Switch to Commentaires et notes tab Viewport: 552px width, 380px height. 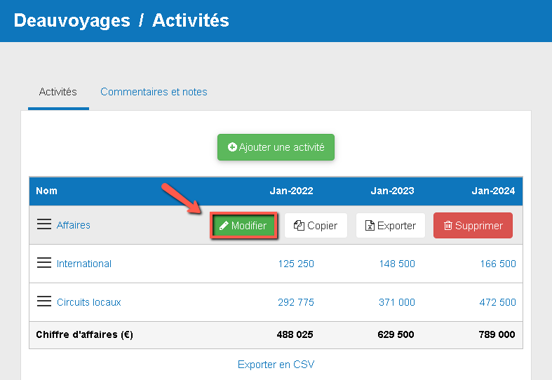click(x=154, y=92)
